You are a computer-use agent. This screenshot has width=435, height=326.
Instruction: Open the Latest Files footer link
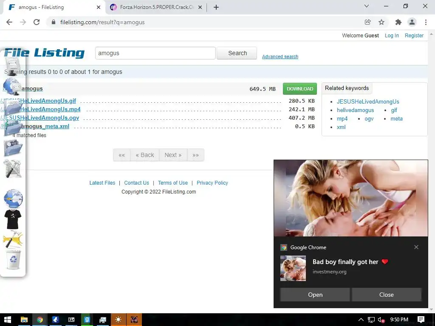(102, 183)
